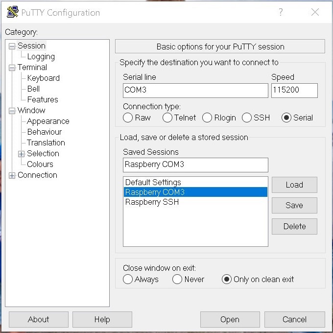333x333 pixels.
Task: Open the Colours category
Action: click(40, 164)
